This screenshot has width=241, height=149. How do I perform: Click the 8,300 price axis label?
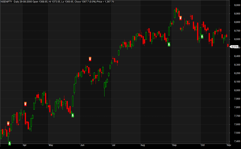(237, 65)
